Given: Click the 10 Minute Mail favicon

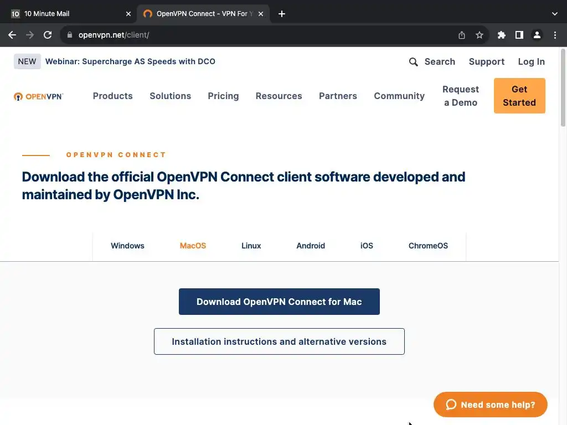Looking at the screenshot, I should [x=15, y=14].
